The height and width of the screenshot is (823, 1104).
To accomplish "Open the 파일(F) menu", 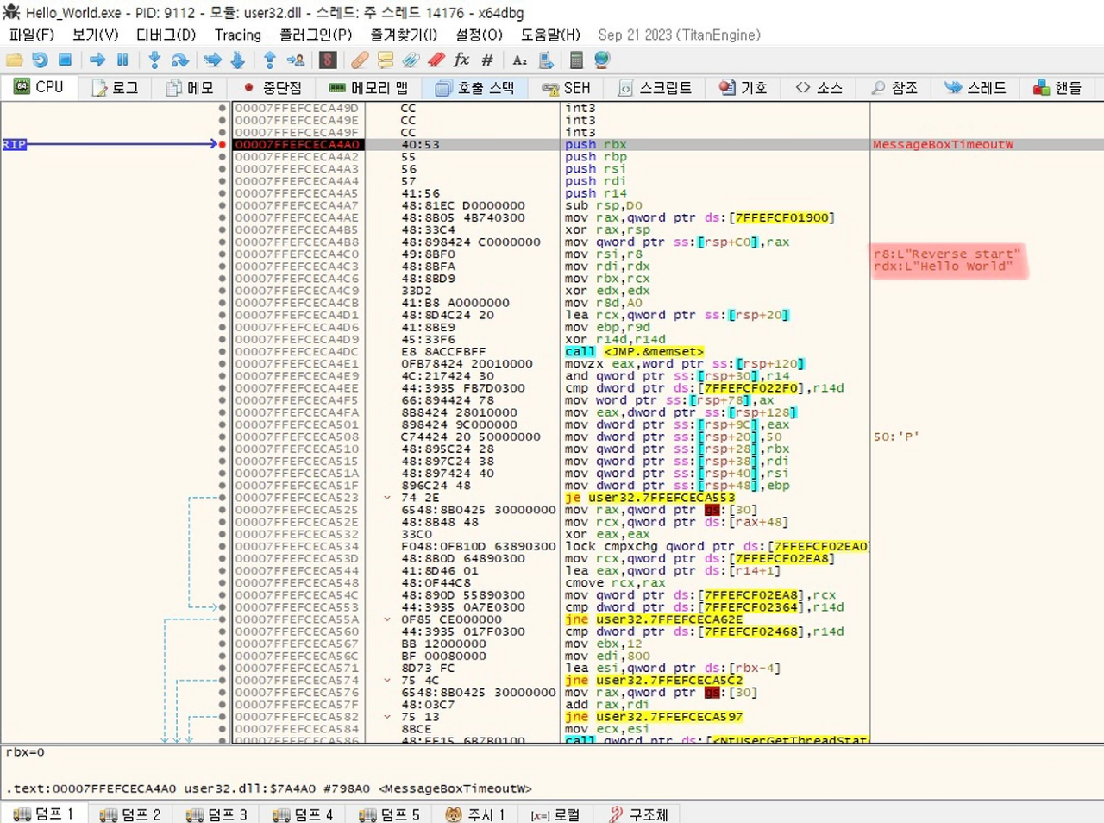I will (x=32, y=35).
